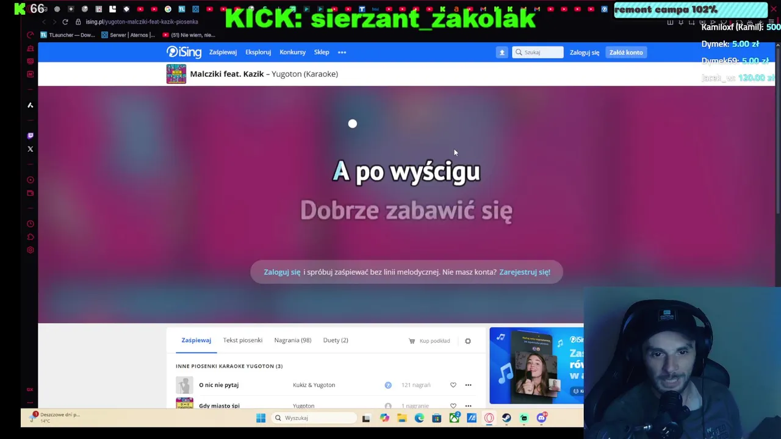Like the song Gdy miasto śpi
Image resolution: width=781 pixels, height=439 pixels.
tap(453, 405)
